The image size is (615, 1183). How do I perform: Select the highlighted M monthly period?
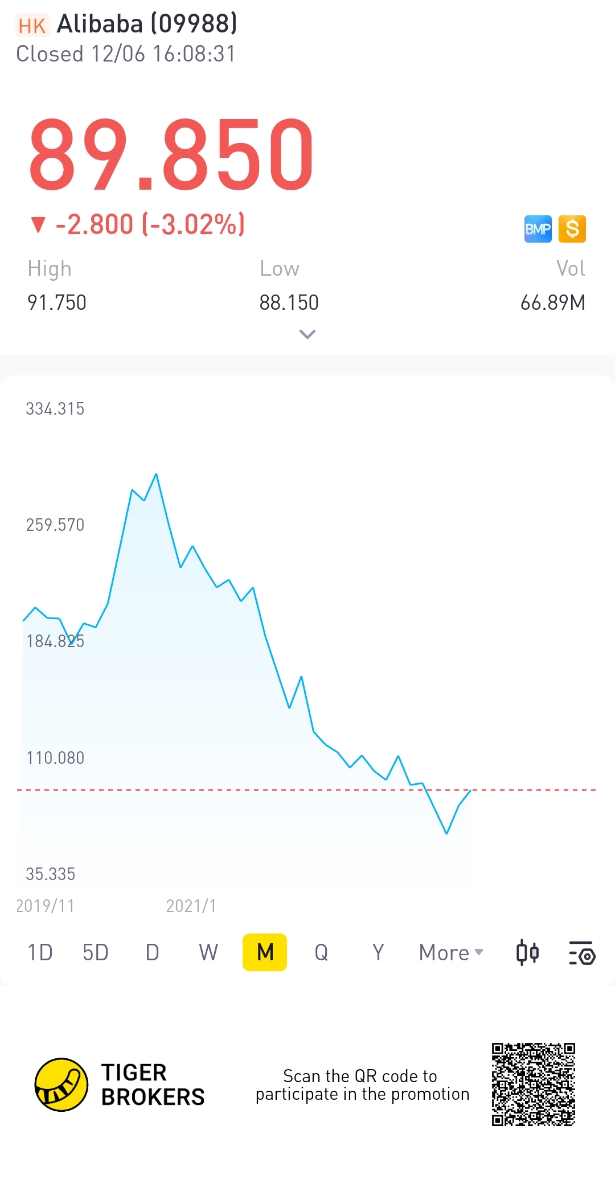[265, 952]
